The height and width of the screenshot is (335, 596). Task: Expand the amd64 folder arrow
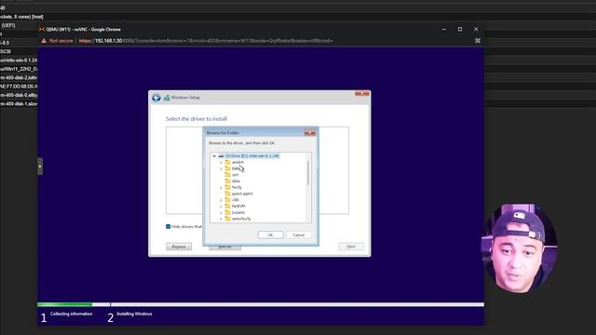tap(221, 163)
